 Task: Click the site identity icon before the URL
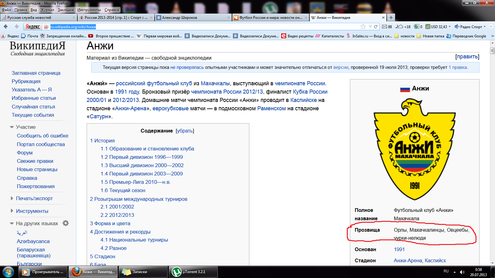pos(46,27)
